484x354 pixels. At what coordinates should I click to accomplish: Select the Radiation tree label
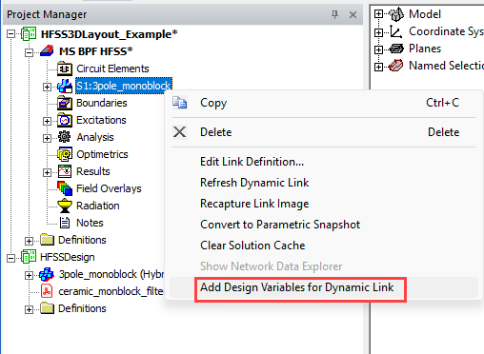[x=98, y=206]
